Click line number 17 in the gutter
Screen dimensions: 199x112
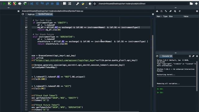pyautogui.click(x=26, y=27)
